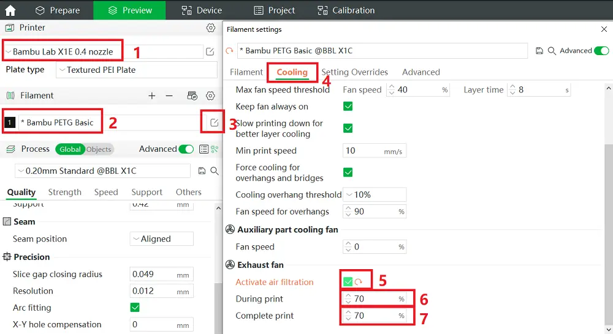Reset Activate air filtration to default
Screen dimensions: 613x334
[359, 282]
